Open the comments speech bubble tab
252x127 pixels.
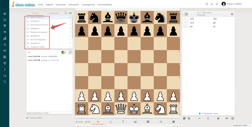(111, 122)
